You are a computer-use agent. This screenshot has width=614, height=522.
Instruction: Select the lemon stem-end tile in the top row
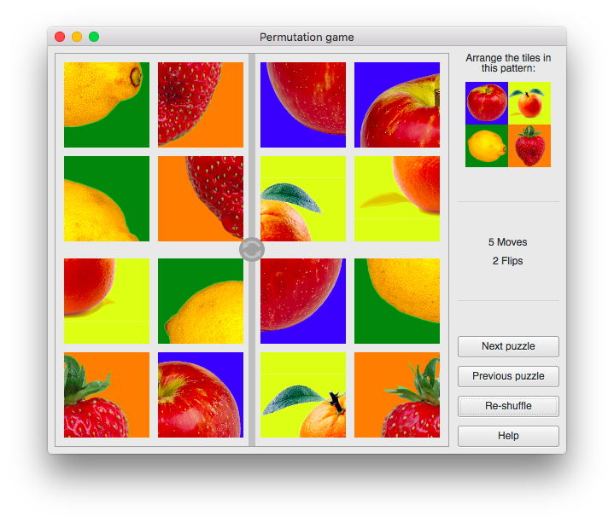pyautogui.click(x=107, y=105)
